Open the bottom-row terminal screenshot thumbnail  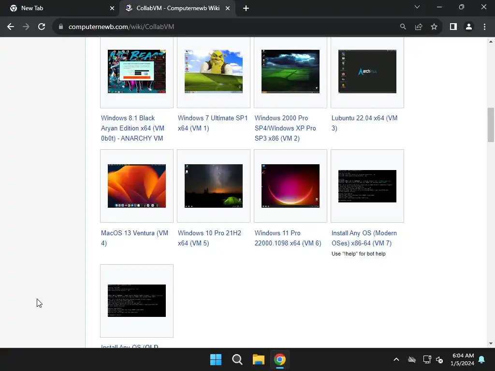point(137,300)
